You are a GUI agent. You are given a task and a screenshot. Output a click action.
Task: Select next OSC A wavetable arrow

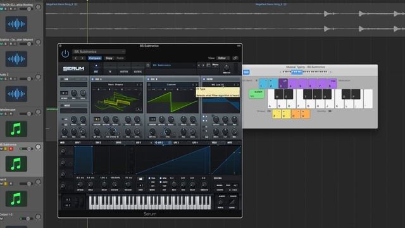tap(141, 84)
